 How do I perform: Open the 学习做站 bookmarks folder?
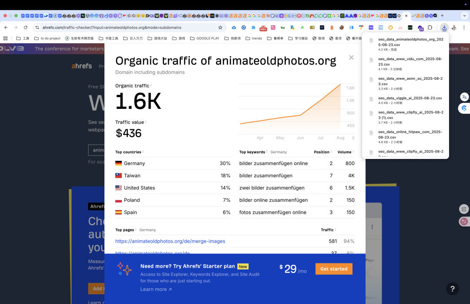[298, 38]
